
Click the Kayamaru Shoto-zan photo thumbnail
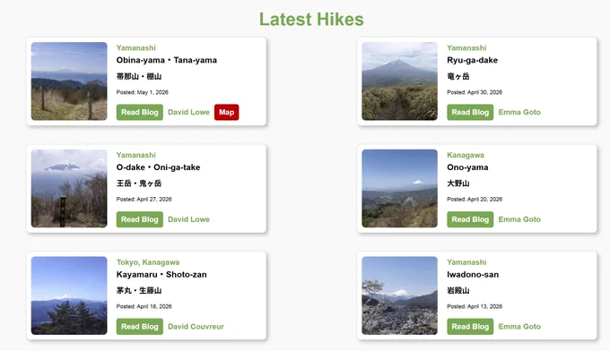click(x=69, y=295)
